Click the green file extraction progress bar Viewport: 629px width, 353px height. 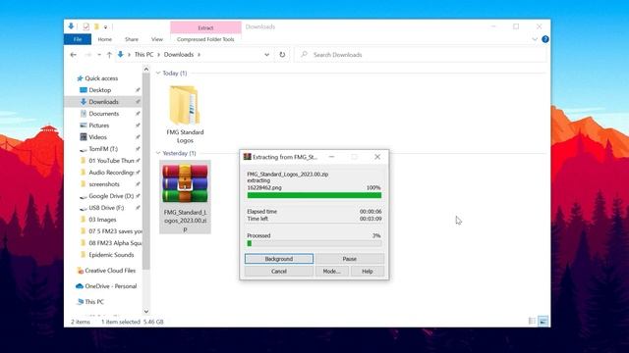[x=314, y=195]
